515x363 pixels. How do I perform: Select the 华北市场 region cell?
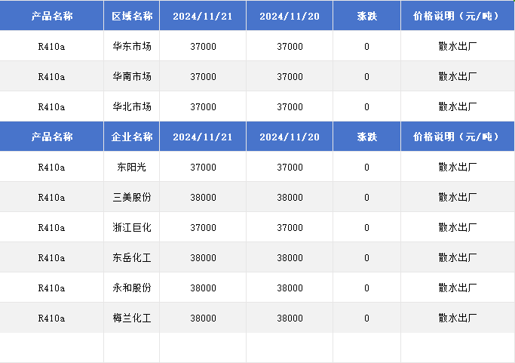(x=132, y=107)
